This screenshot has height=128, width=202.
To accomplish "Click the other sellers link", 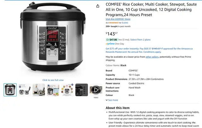I will [x=152, y=57].
